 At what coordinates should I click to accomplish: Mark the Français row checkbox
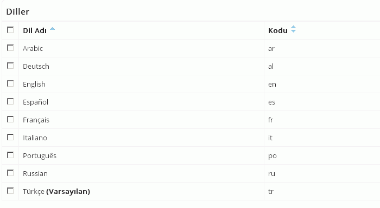tap(10, 120)
